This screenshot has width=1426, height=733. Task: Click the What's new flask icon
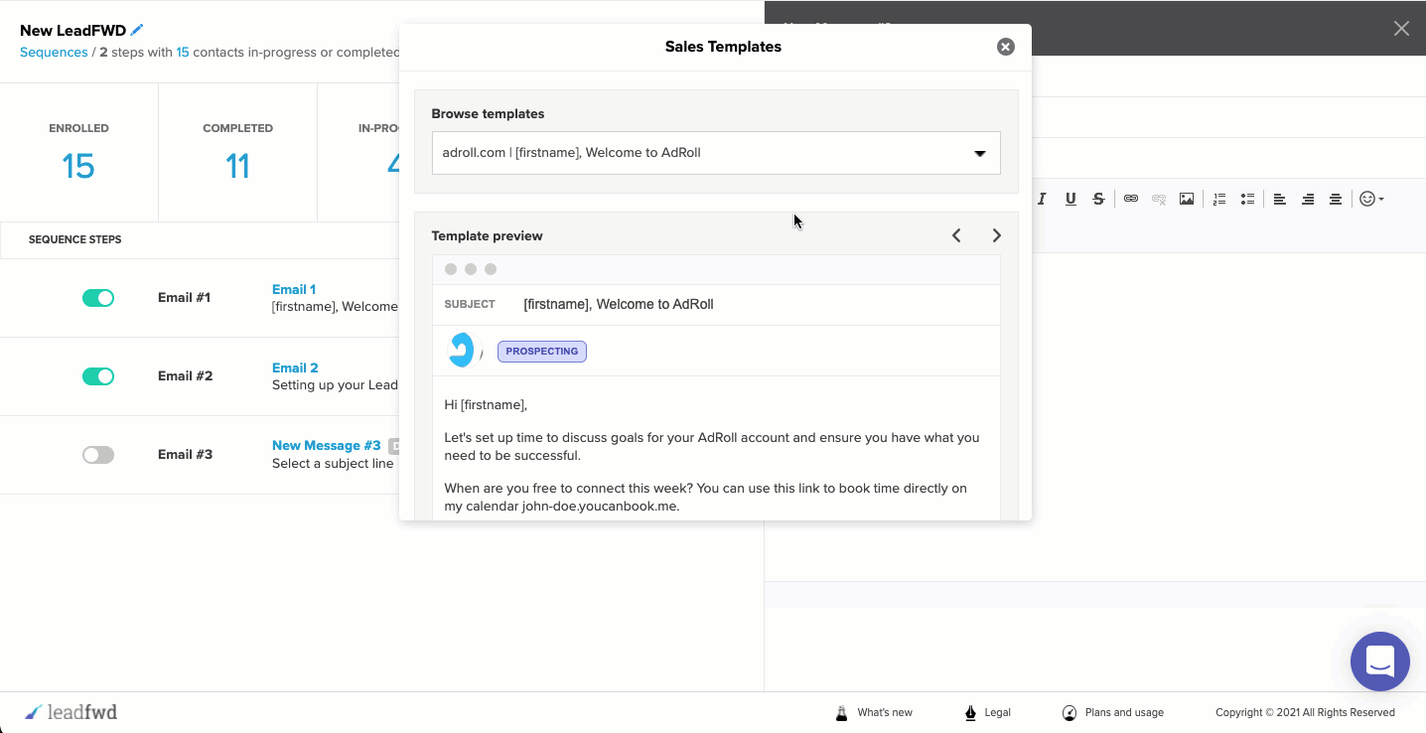(x=842, y=712)
